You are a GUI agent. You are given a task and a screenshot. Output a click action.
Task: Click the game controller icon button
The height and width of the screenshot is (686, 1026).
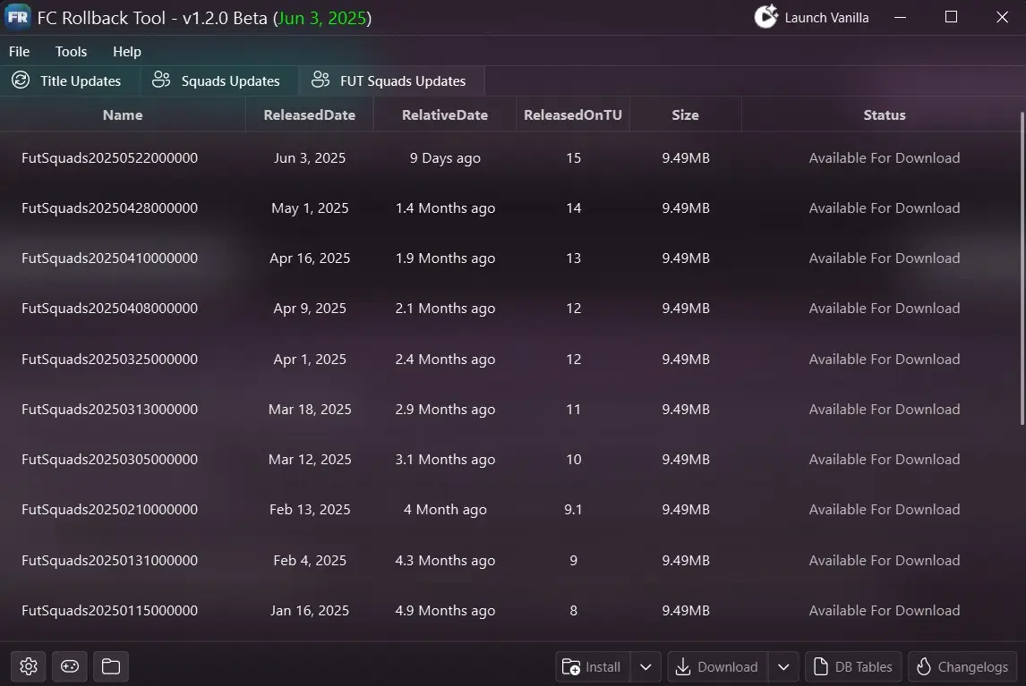coord(70,666)
